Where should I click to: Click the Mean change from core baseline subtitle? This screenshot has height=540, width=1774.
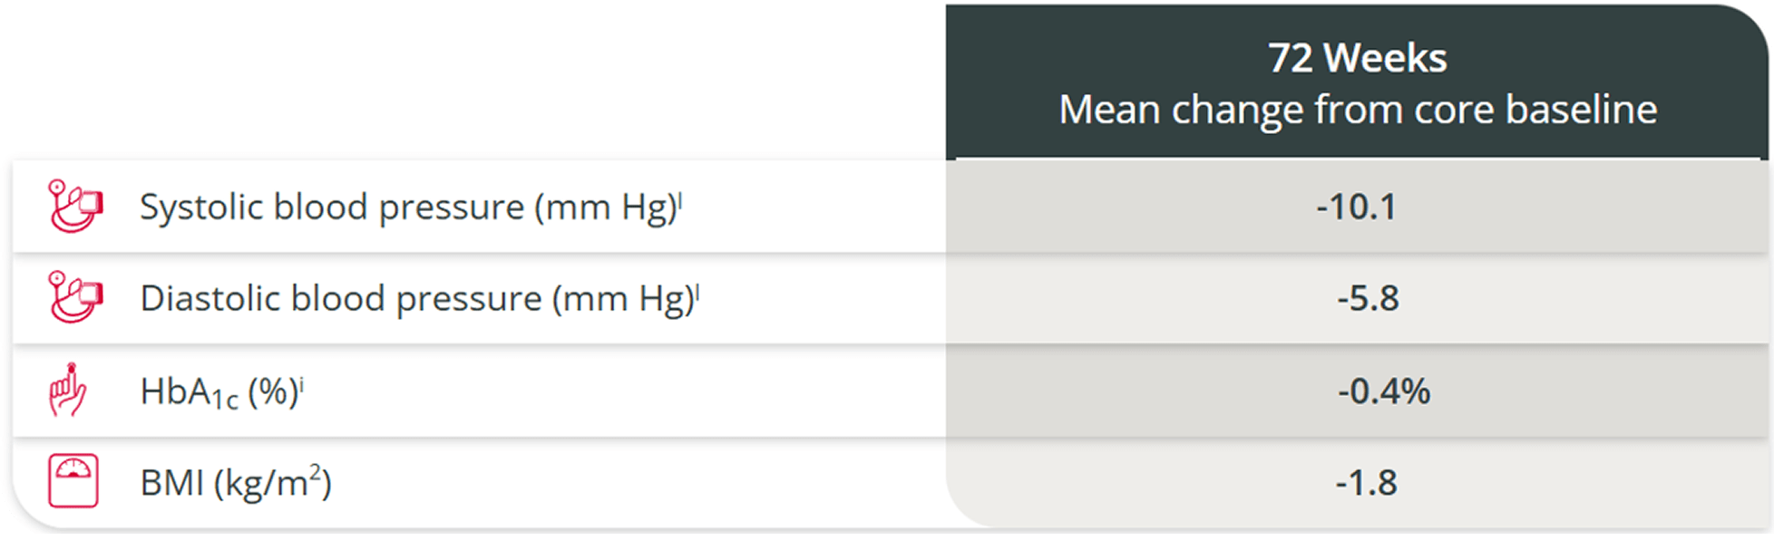(x=1358, y=110)
